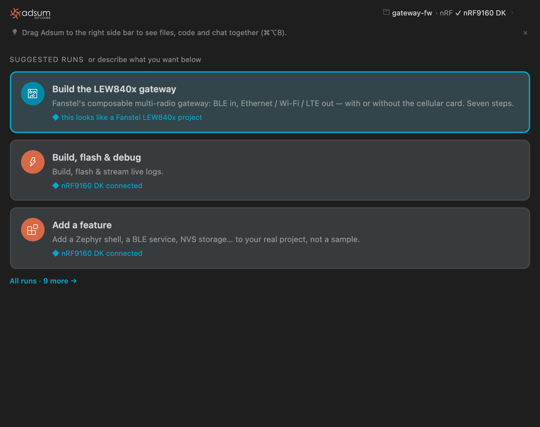540x427 pixels.
Task: Click the LEW840x gateway description text
Action: (283, 103)
